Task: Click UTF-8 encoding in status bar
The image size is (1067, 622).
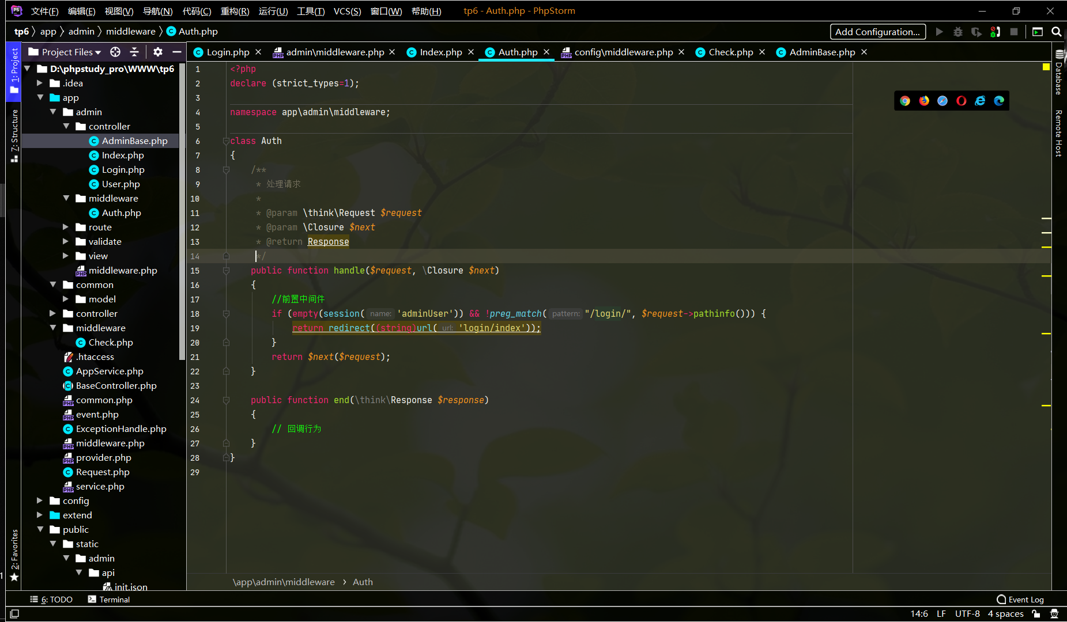Action: click(x=967, y=614)
